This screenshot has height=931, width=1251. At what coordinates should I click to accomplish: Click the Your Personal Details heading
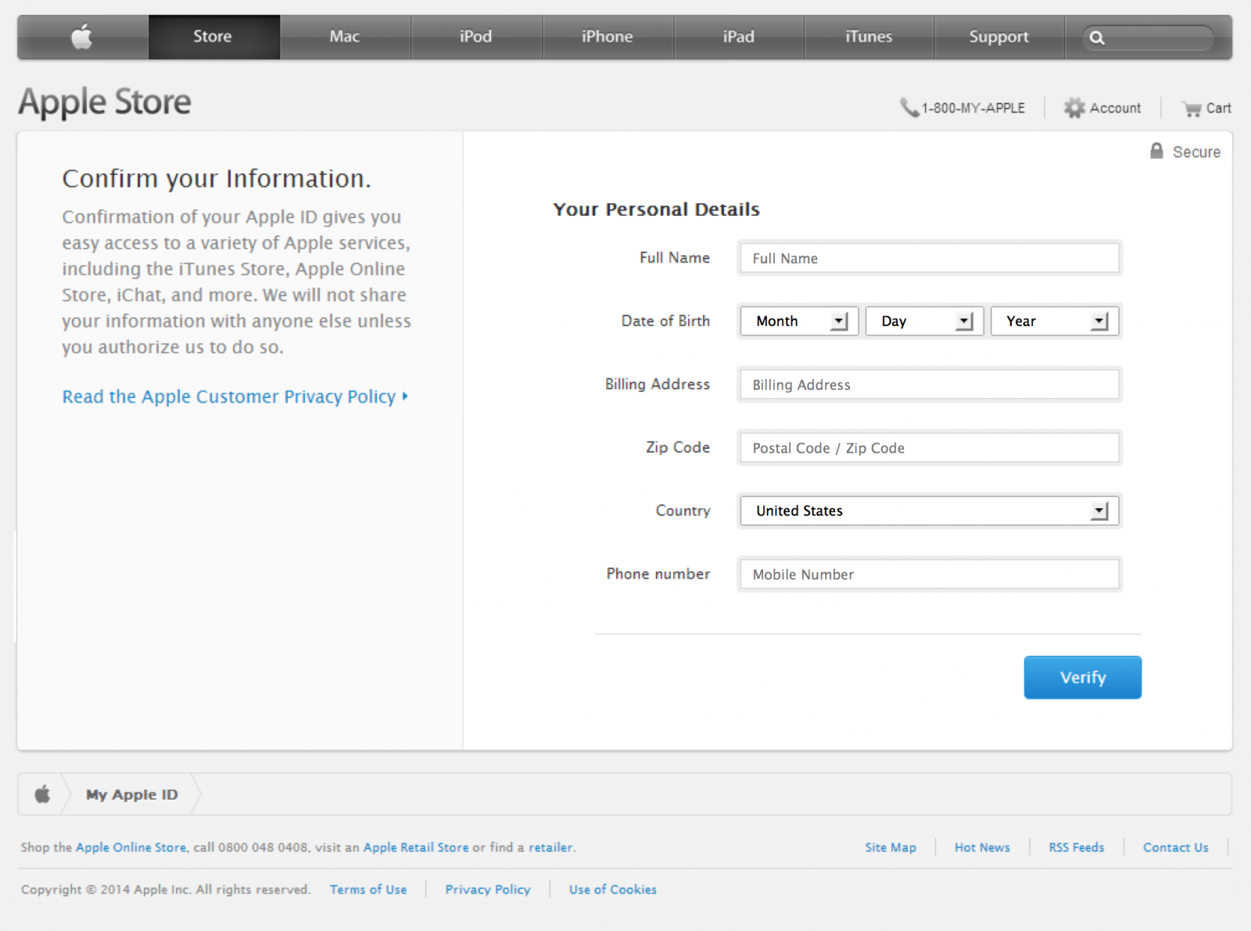[656, 209]
